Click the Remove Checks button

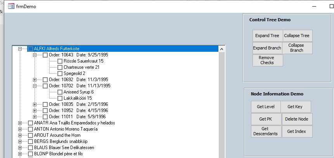pos(268,60)
